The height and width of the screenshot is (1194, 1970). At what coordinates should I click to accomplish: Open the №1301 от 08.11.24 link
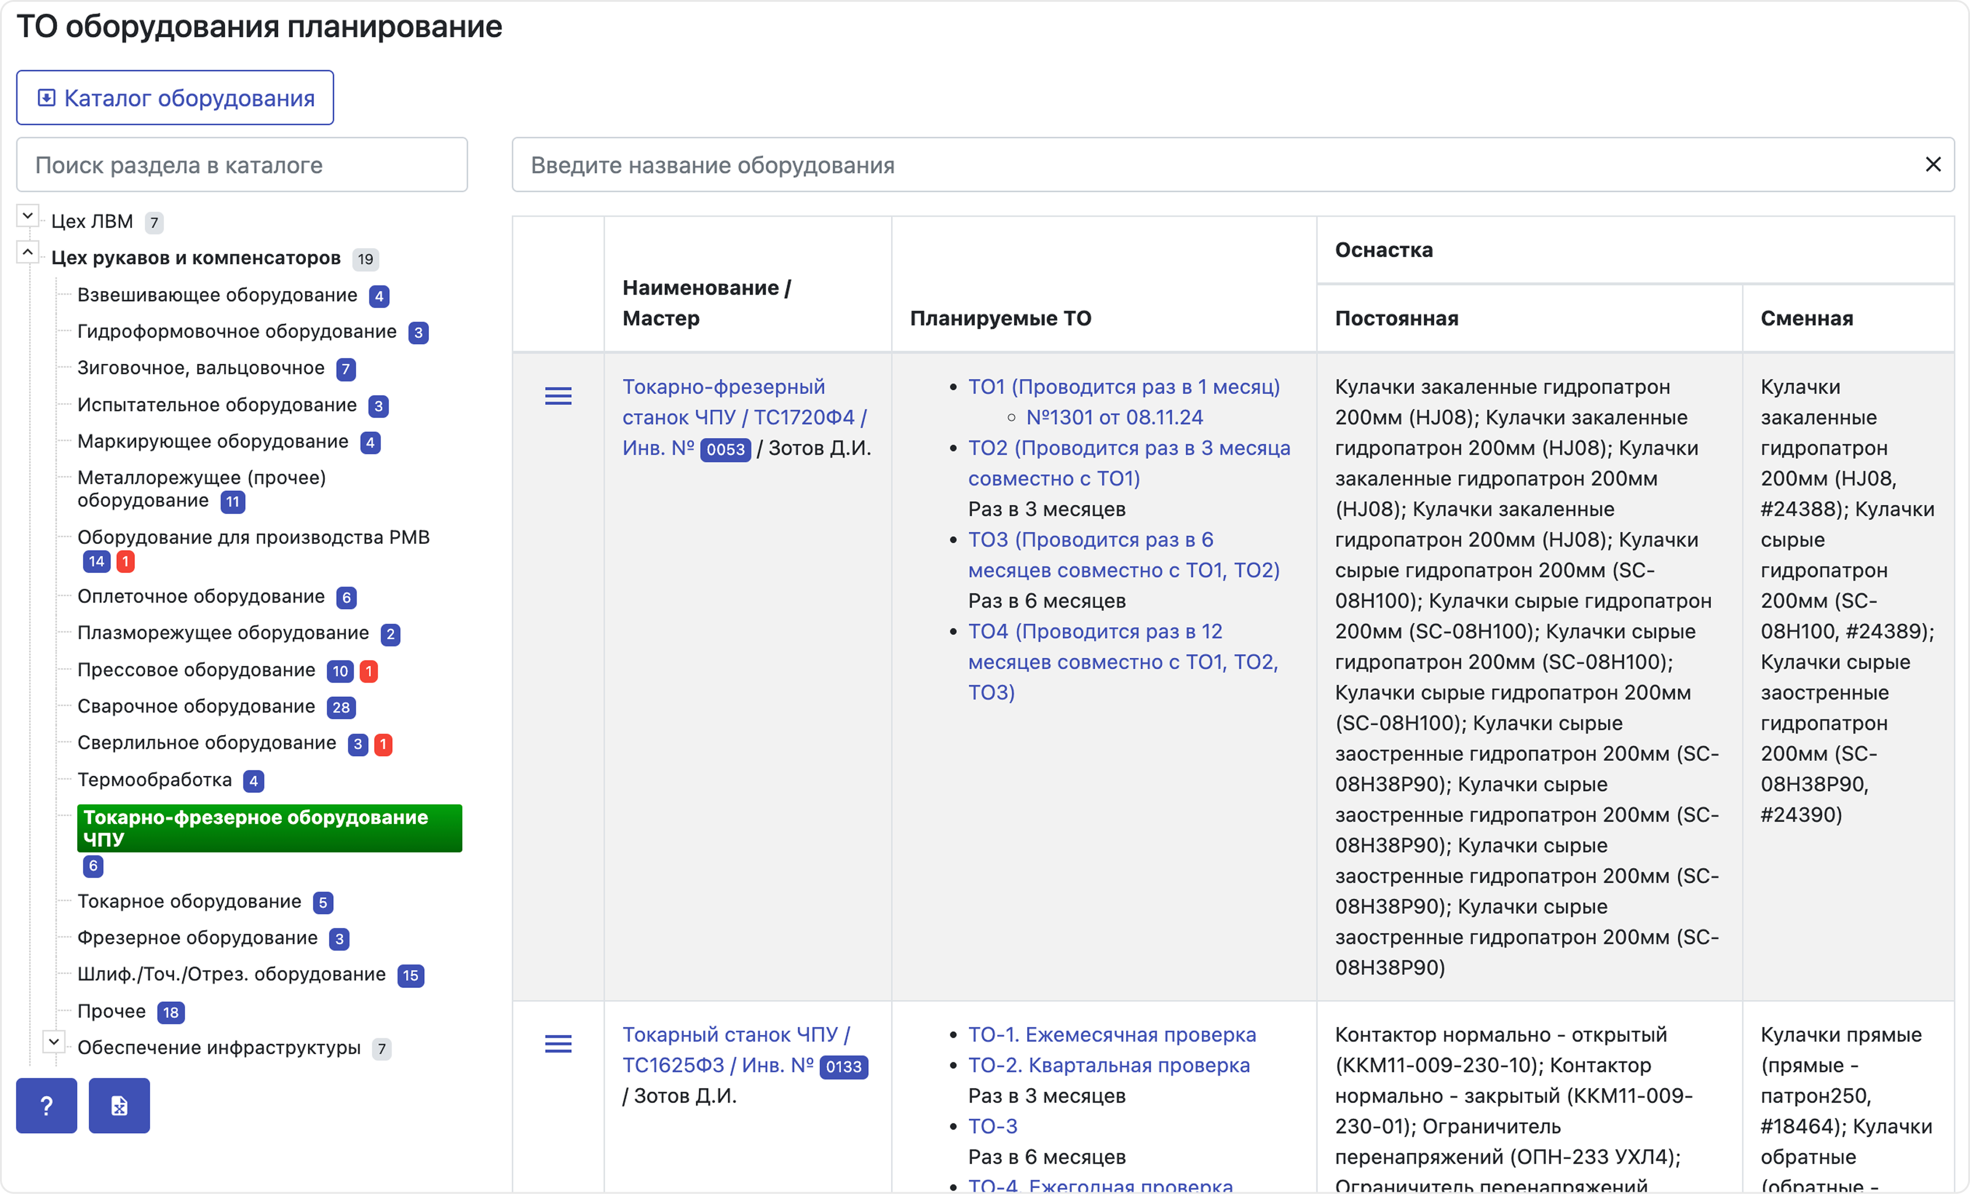tap(1114, 417)
